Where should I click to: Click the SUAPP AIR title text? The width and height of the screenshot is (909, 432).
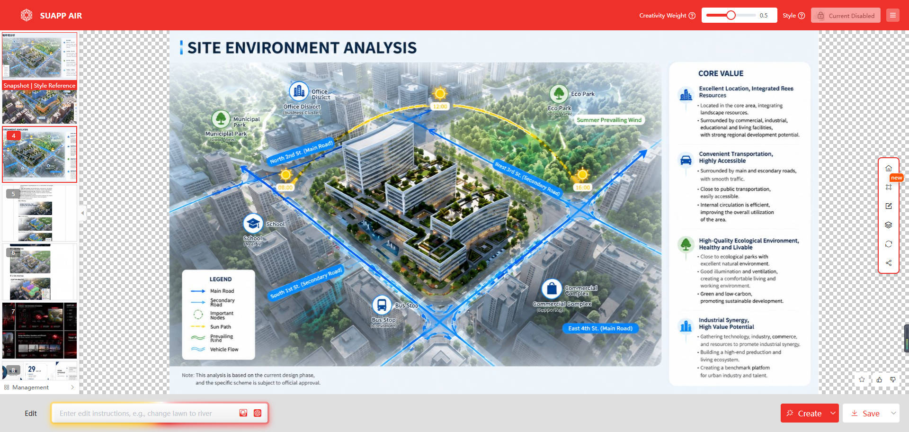tap(61, 16)
